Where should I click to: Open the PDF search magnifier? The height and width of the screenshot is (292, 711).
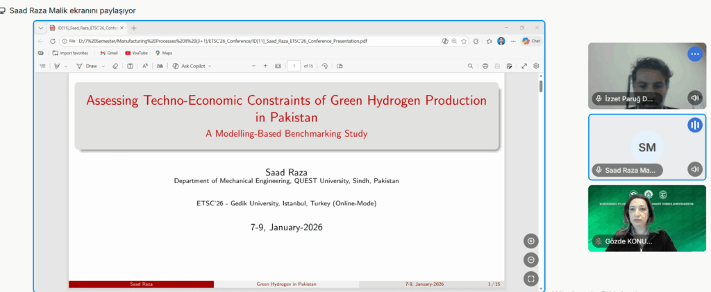(x=470, y=66)
